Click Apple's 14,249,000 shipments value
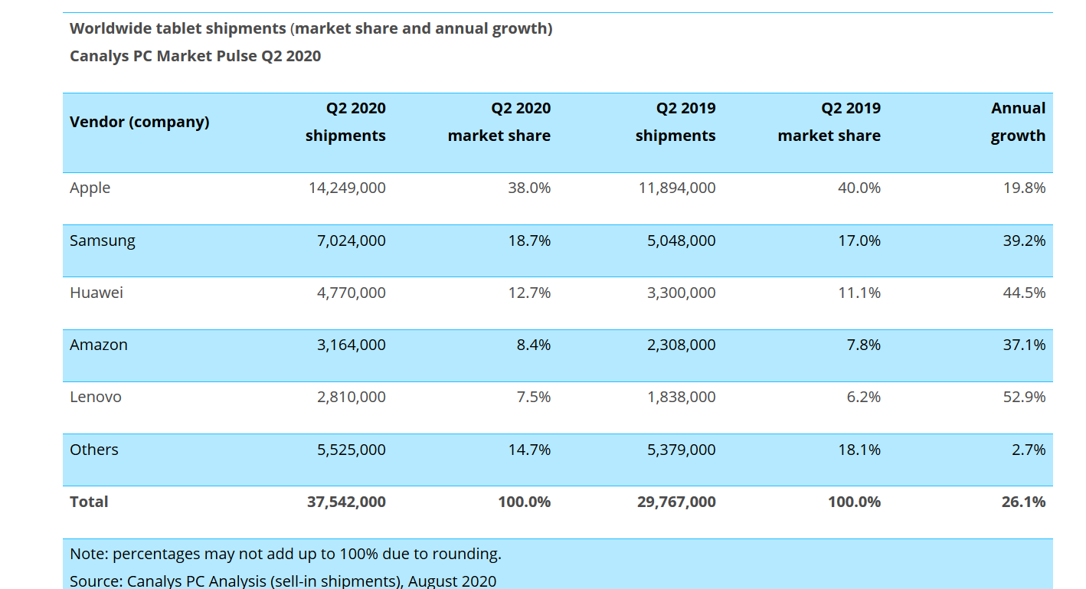The width and height of the screenshot is (1086, 589). [347, 188]
